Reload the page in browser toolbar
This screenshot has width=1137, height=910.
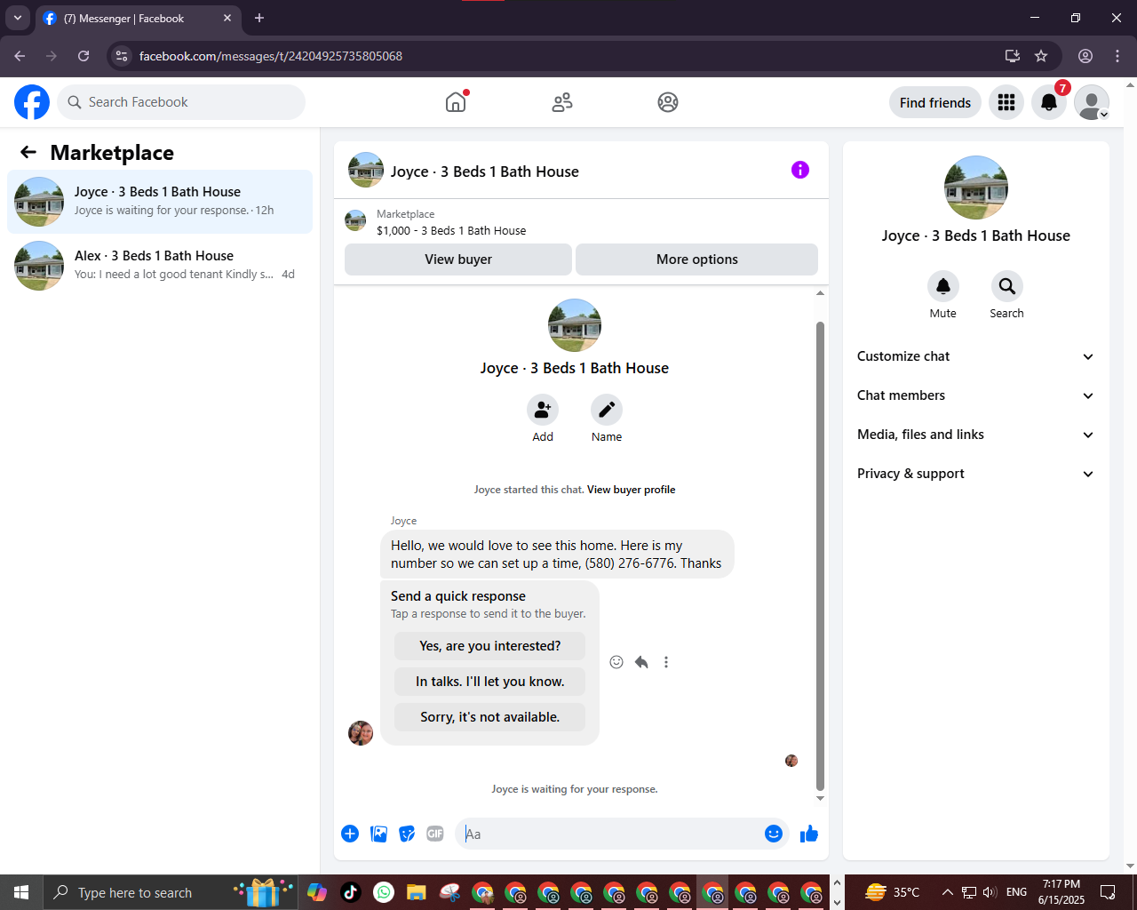pos(83,56)
